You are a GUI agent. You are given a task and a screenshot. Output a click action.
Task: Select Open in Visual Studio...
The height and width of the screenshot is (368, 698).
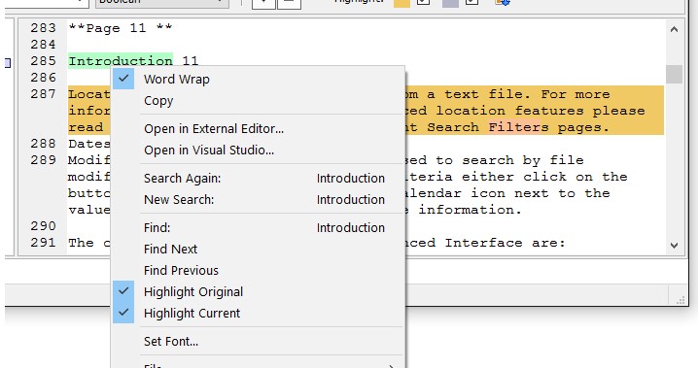[259, 150]
